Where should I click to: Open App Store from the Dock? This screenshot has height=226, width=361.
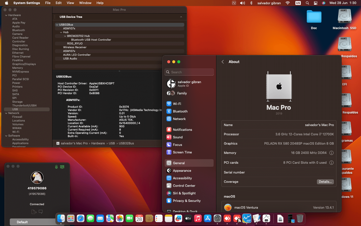(208, 218)
